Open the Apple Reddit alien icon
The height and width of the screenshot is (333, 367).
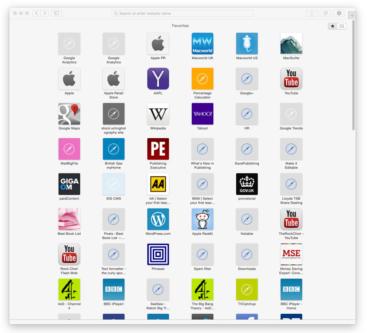click(x=202, y=220)
